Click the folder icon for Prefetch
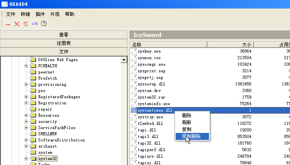The height and width of the screenshot is (165, 290). [33, 78]
